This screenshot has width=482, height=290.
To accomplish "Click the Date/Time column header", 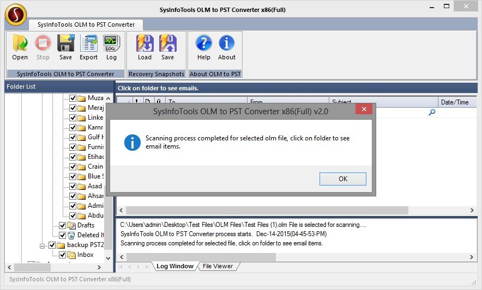I will point(457,102).
